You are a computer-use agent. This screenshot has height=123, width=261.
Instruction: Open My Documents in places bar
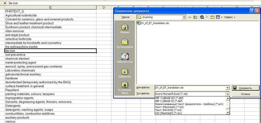tap(125, 43)
